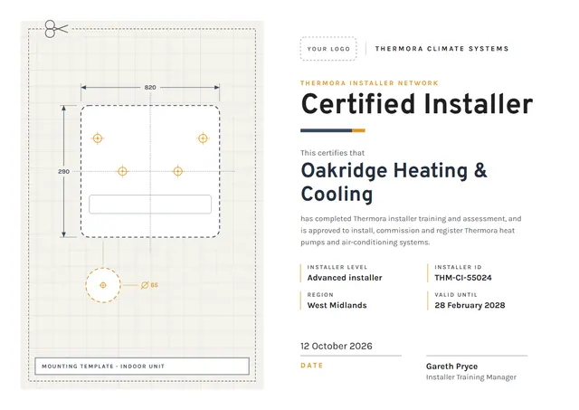Select the THM-CI-55024 installer ID
Screen dimensions: 579x410
point(463,278)
